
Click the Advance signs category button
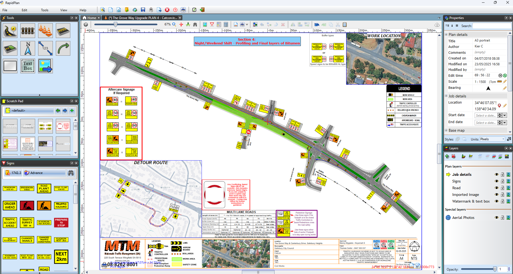tap(44, 173)
